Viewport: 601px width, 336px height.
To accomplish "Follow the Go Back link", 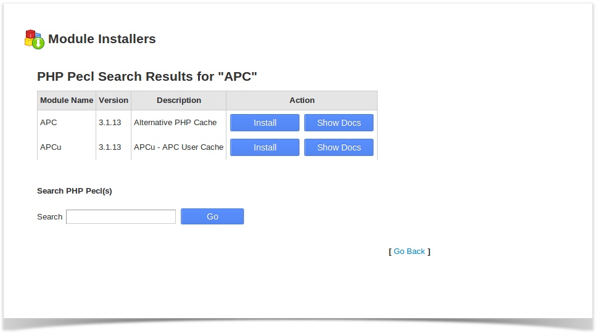I will [409, 251].
